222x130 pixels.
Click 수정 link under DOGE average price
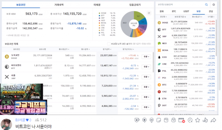coord(72,58)
